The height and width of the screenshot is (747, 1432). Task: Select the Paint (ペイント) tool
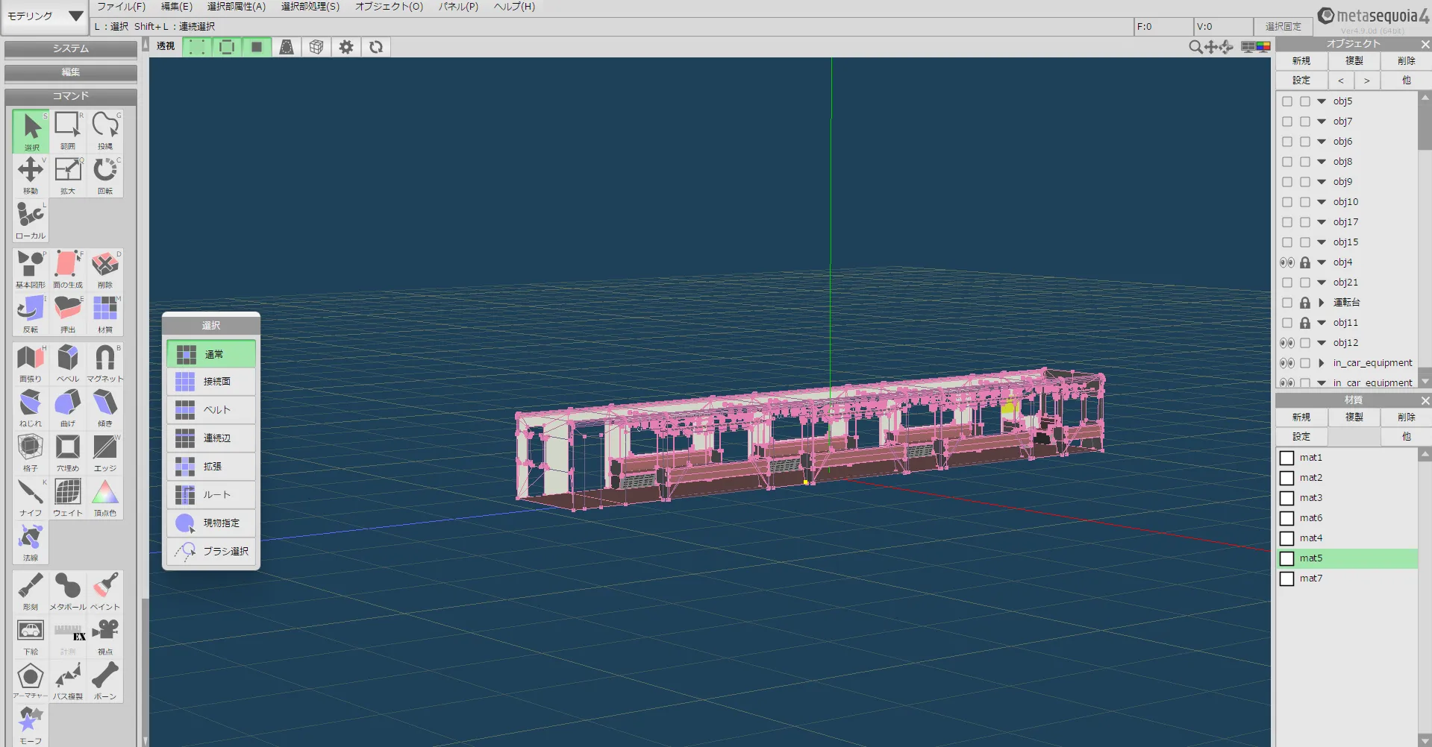(105, 590)
